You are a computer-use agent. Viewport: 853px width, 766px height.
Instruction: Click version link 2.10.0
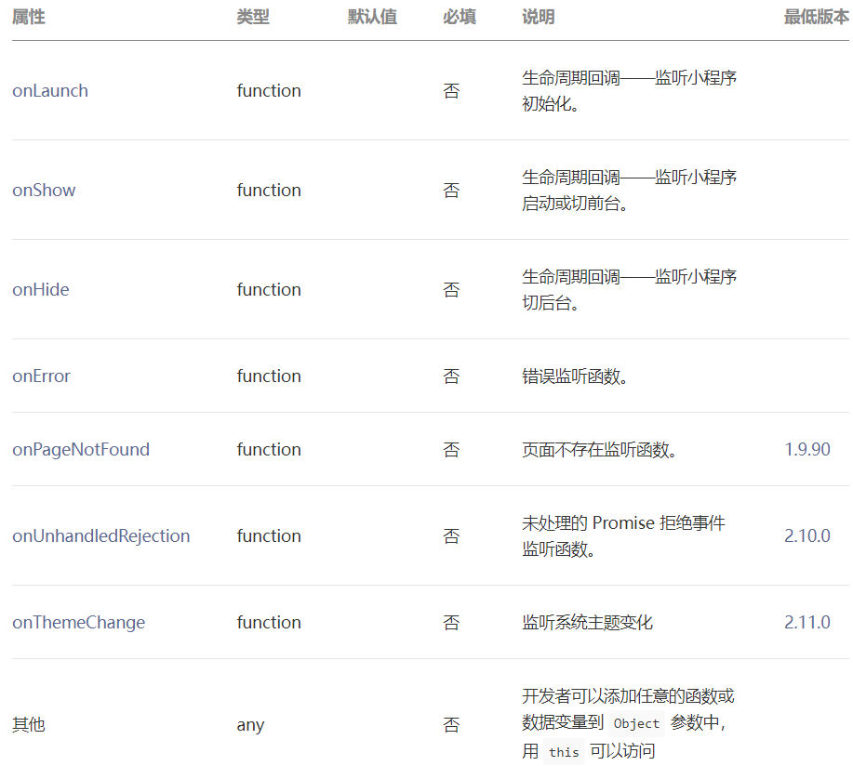coord(807,535)
